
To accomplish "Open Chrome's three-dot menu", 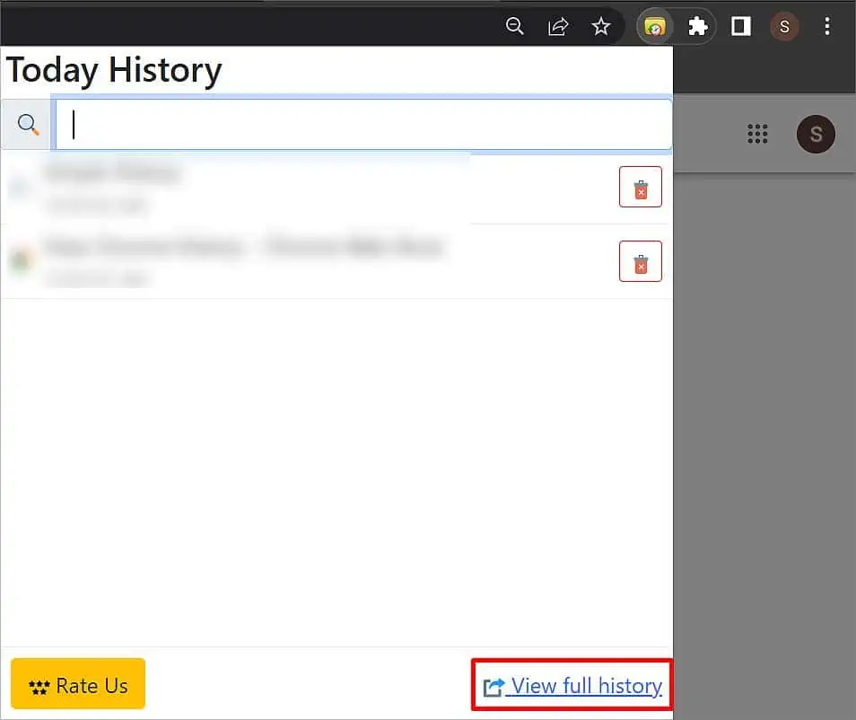I will [827, 26].
